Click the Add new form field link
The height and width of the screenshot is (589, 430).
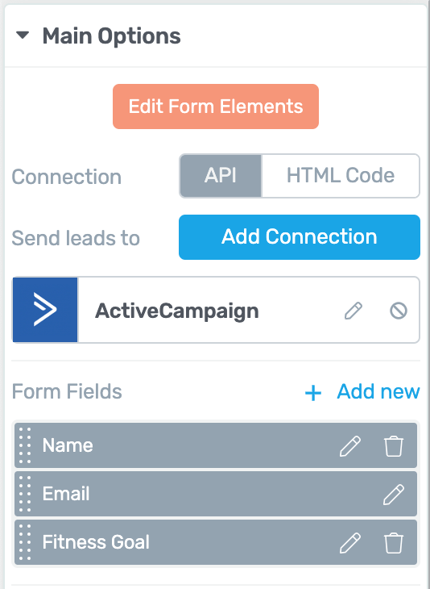tap(378, 391)
